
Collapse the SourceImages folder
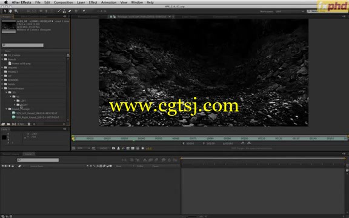[x=2, y=88]
